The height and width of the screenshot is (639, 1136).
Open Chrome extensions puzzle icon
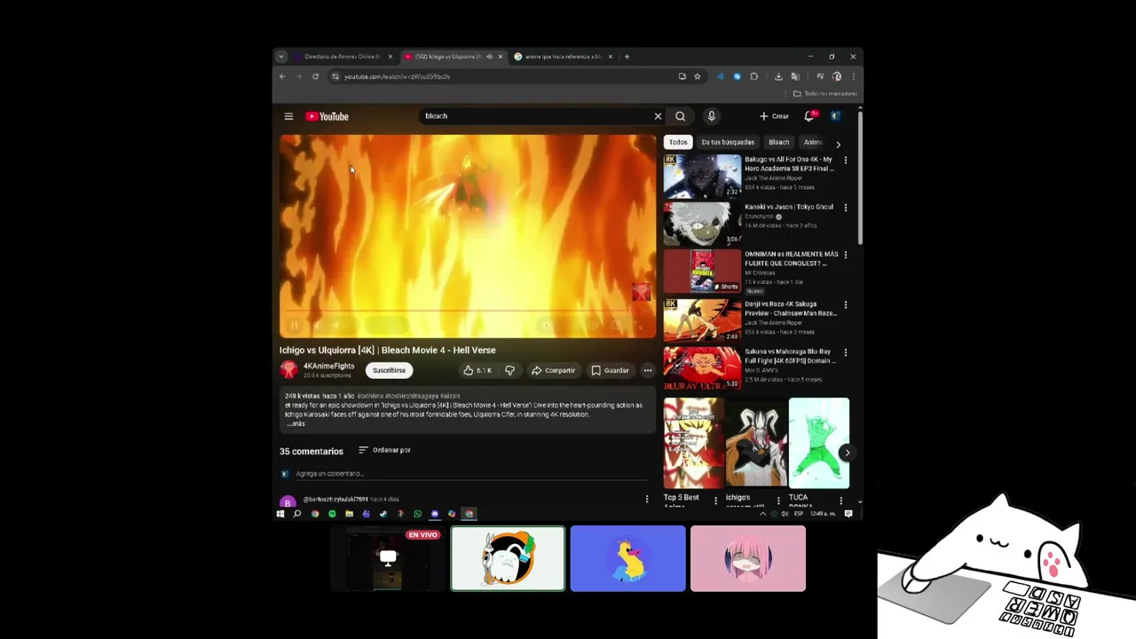click(753, 76)
